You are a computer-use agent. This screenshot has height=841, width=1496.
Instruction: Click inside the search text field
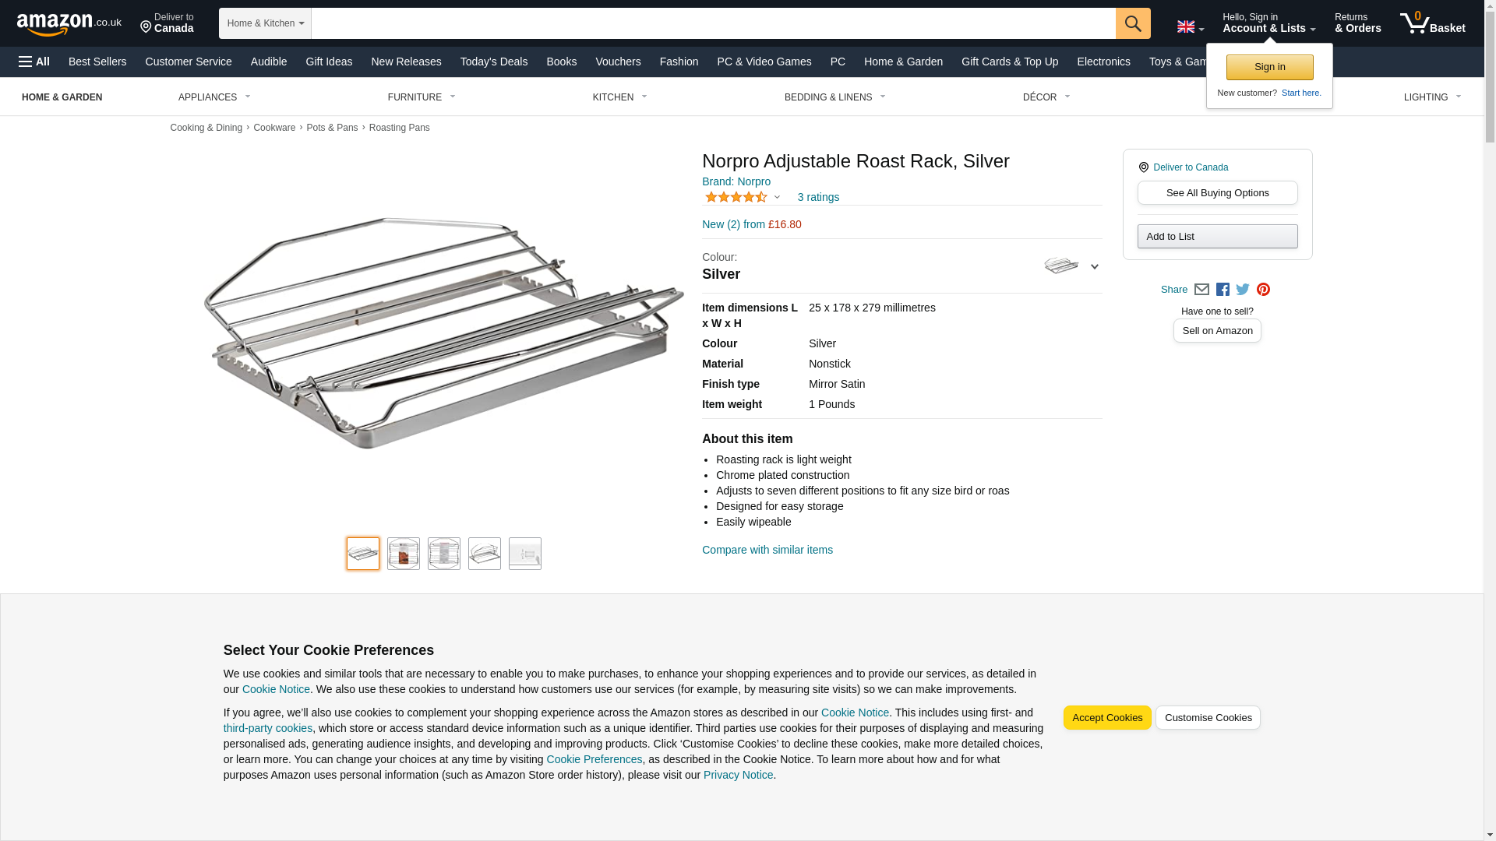click(713, 23)
